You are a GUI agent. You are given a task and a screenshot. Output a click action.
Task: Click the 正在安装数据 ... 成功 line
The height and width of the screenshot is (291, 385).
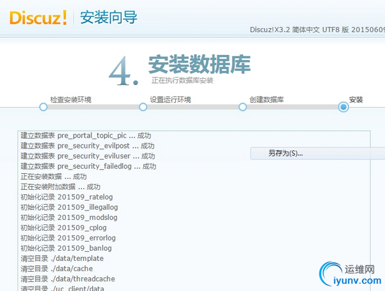54,177
